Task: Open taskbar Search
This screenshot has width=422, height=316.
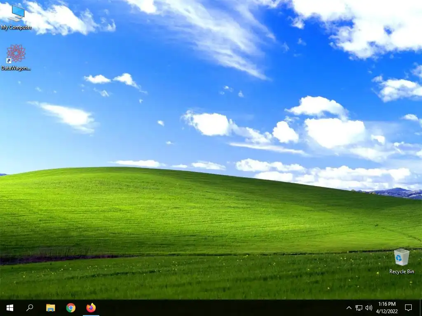Action: [x=30, y=308]
